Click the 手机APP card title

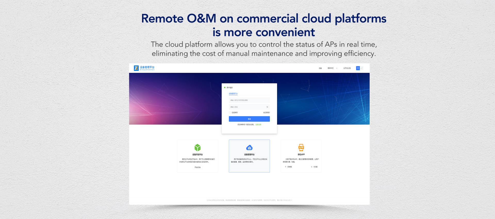[x=301, y=155]
